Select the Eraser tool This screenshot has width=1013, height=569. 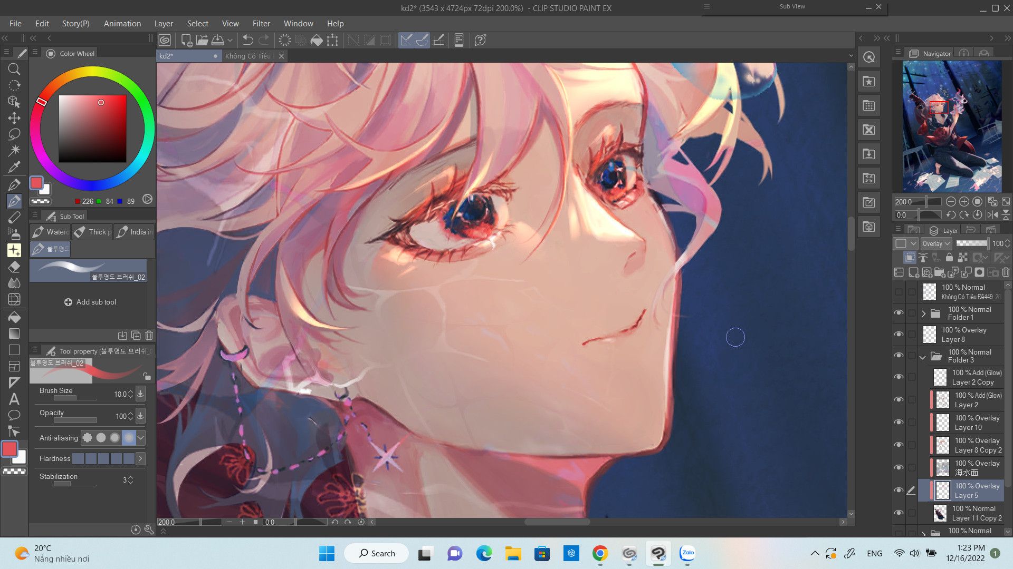point(14,267)
